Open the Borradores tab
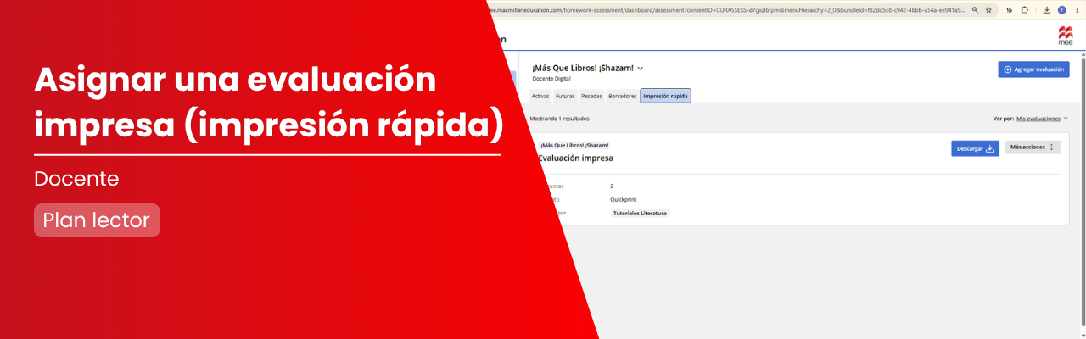Image resolution: width=1086 pixels, height=339 pixels. point(623,96)
